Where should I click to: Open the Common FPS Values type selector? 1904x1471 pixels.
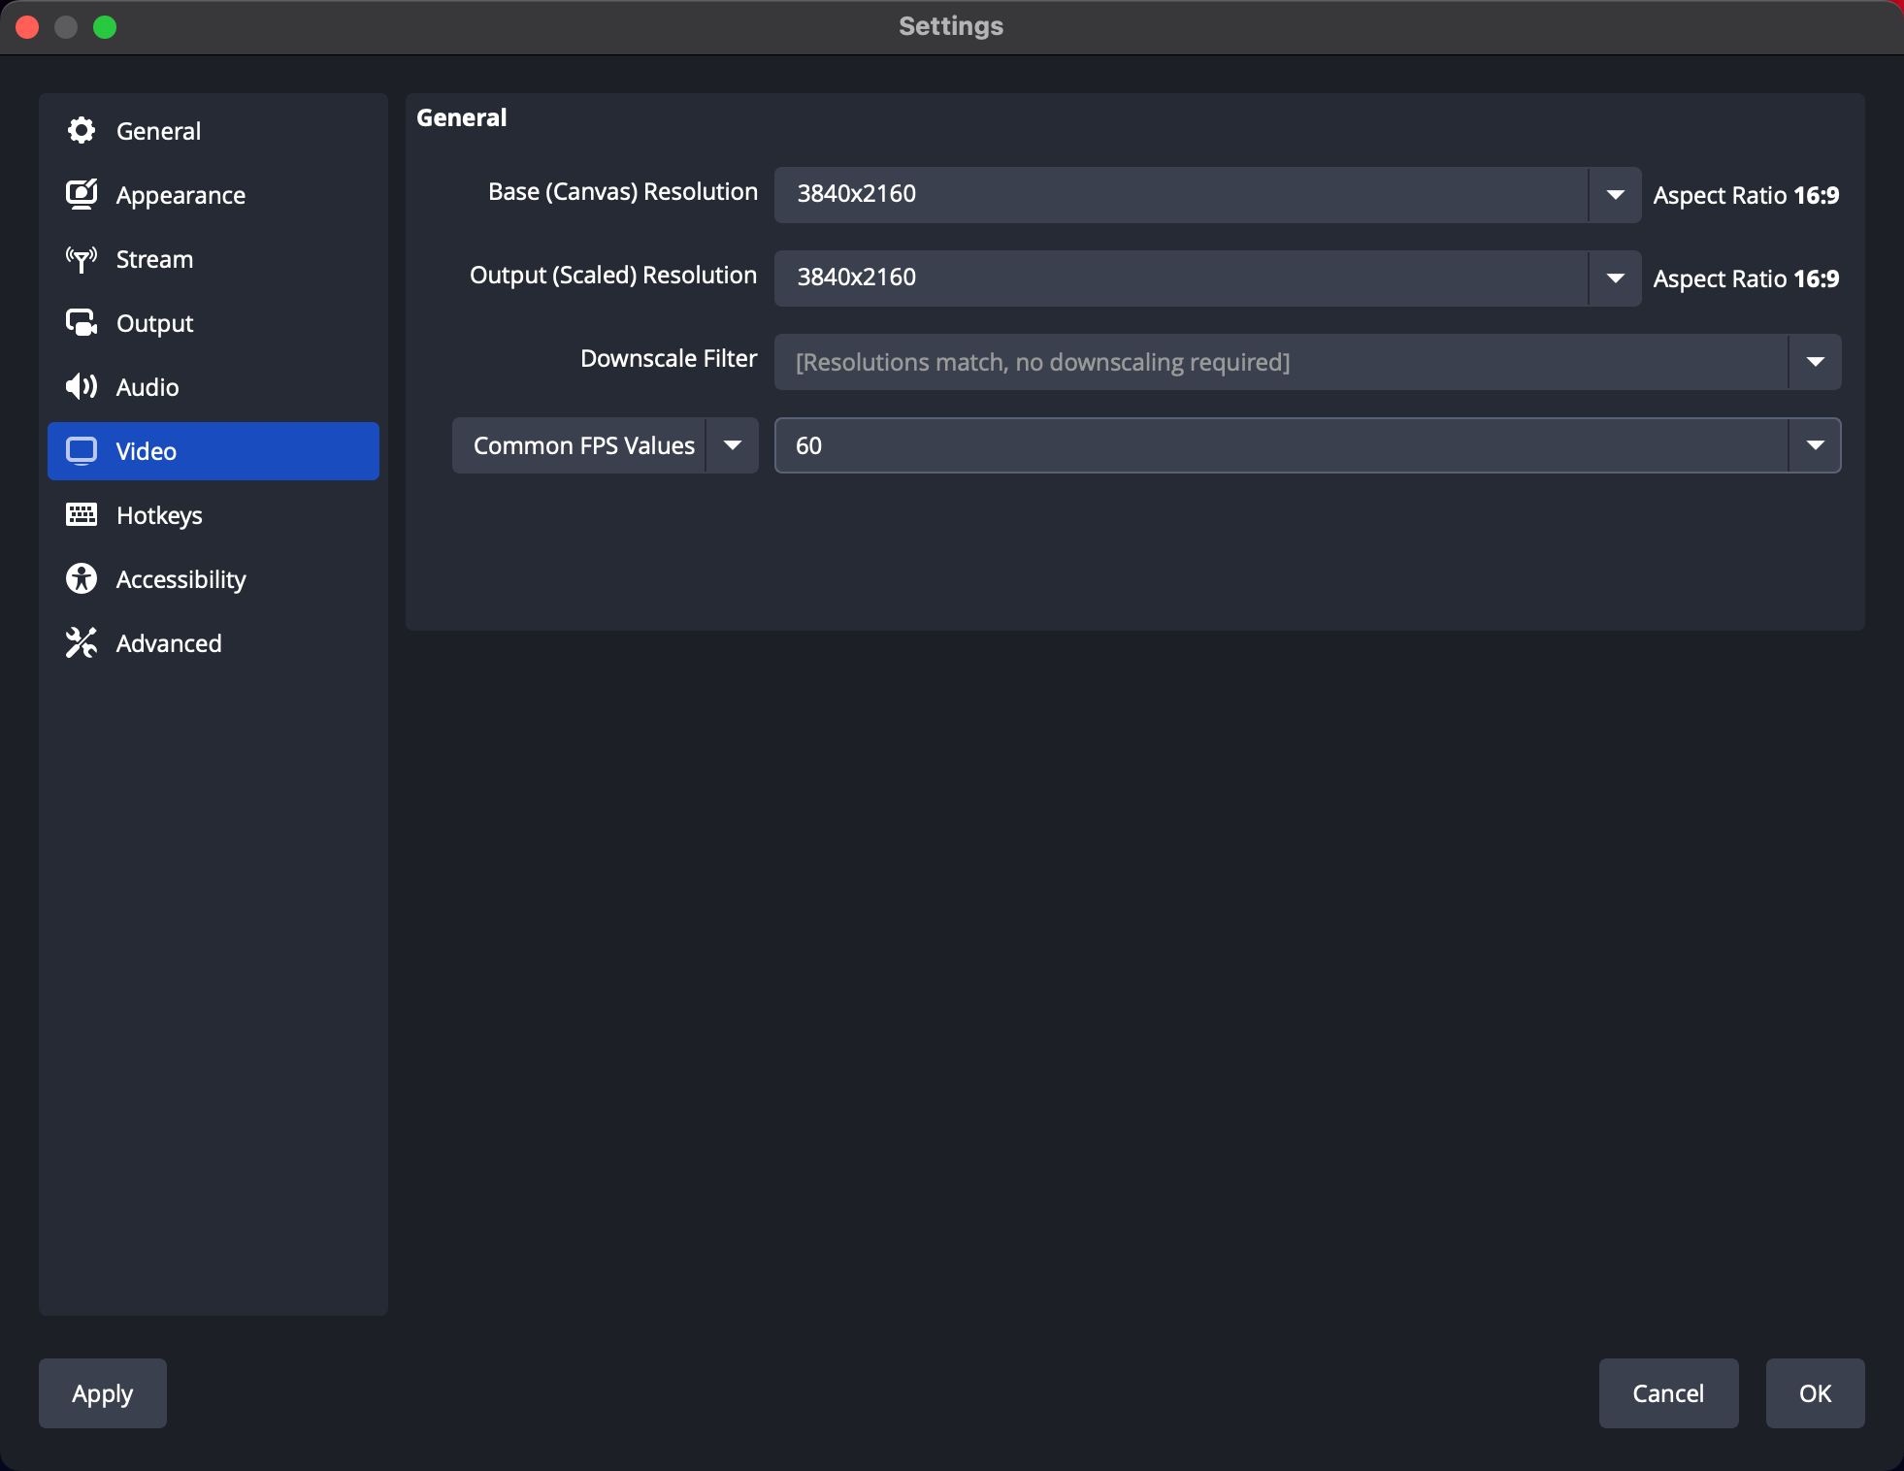tap(605, 445)
